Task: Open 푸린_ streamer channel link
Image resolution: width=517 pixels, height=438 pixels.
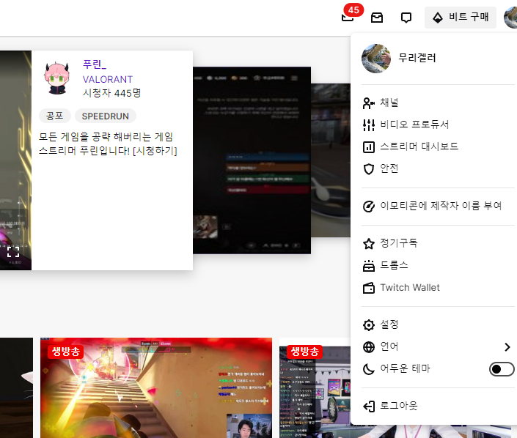Action: coord(95,64)
